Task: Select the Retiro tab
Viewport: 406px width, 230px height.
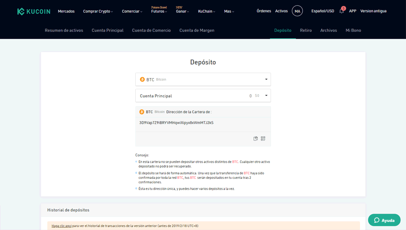Action: pyautogui.click(x=306, y=31)
